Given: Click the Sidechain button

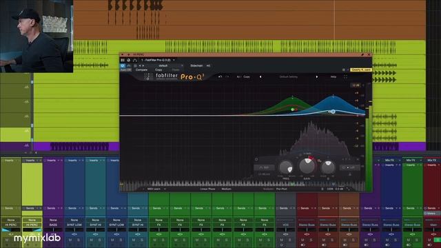Looking at the screenshot, I should (x=196, y=65).
